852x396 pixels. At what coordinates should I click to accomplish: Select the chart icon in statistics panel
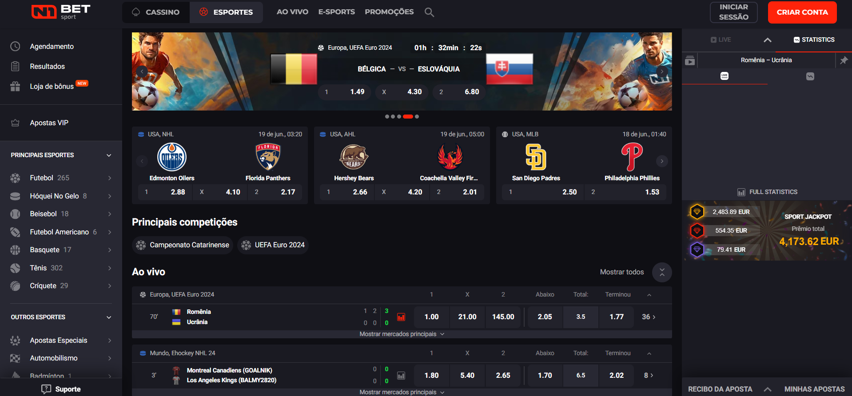click(x=810, y=76)
